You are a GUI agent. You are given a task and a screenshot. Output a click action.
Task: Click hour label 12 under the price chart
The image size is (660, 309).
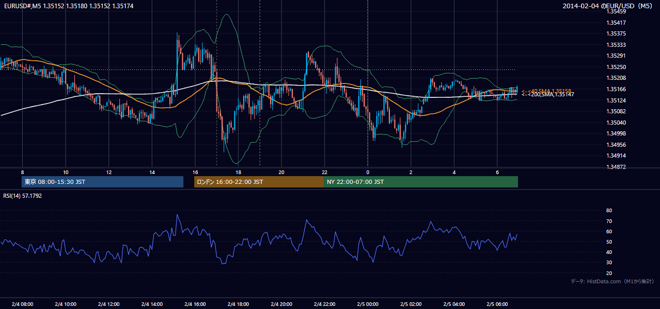[108, 172]
